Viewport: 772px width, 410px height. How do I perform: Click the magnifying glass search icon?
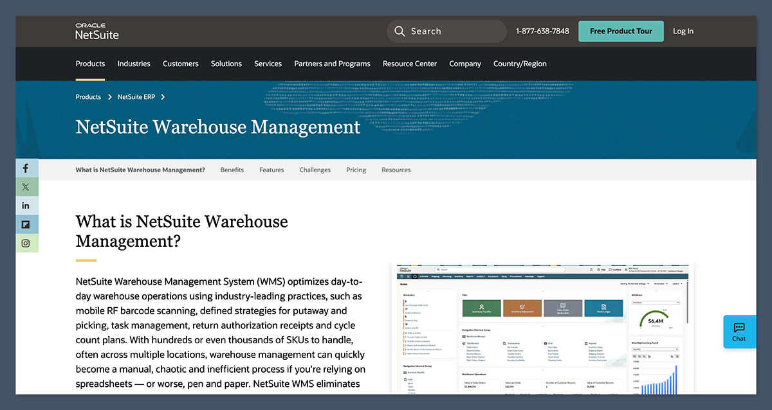(x=400, y=31)
